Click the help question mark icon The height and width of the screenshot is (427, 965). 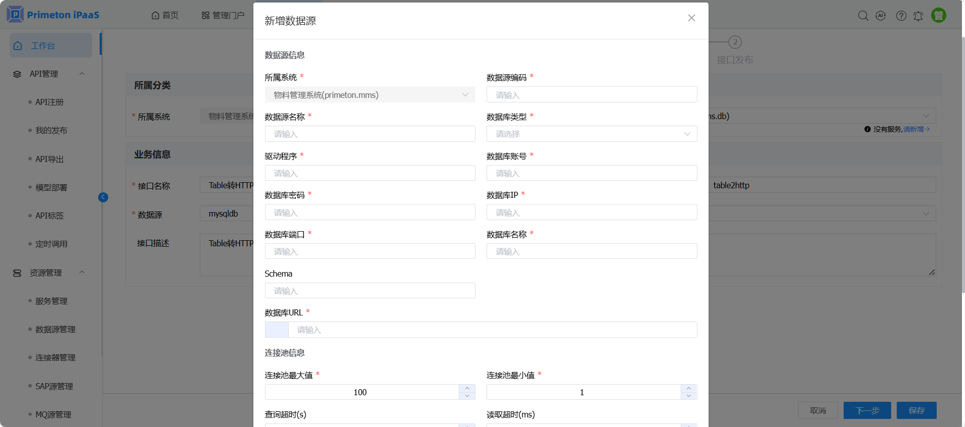pyautogui.click(x=901, y=16)
